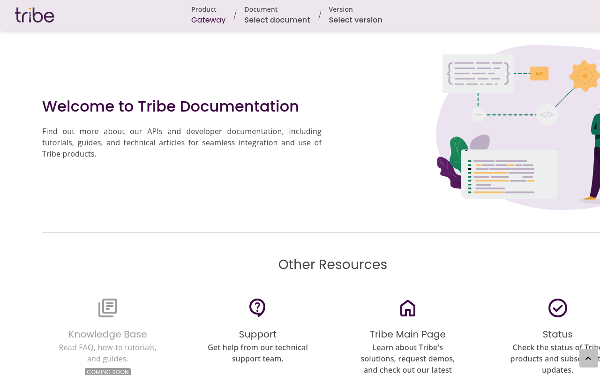
Task: Click the scroll-to-top arrow button
Action: click(589, 358)
